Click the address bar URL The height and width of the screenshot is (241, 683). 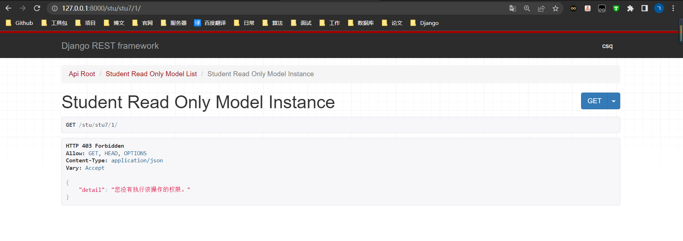click(101, 8)
